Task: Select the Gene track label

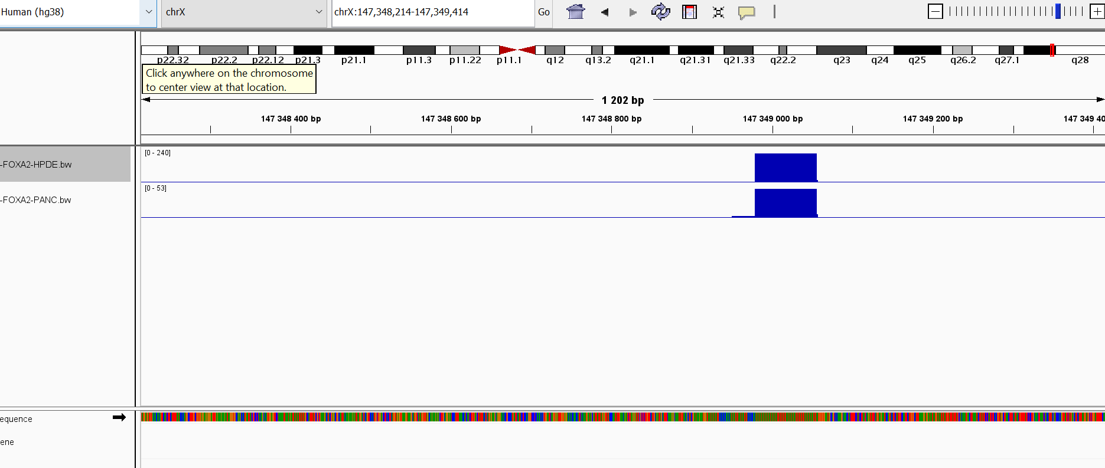Action: click(7, 442)
